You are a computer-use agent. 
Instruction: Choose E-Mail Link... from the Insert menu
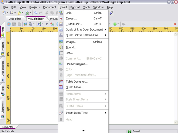pos(84,24)
